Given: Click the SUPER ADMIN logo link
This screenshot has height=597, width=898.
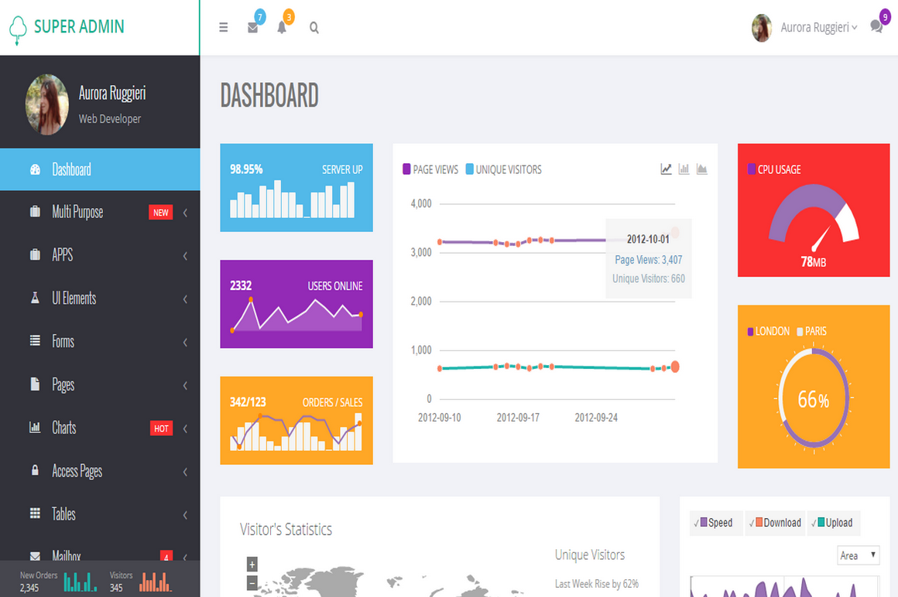Looking at the screenshot, I should (78, 27).
